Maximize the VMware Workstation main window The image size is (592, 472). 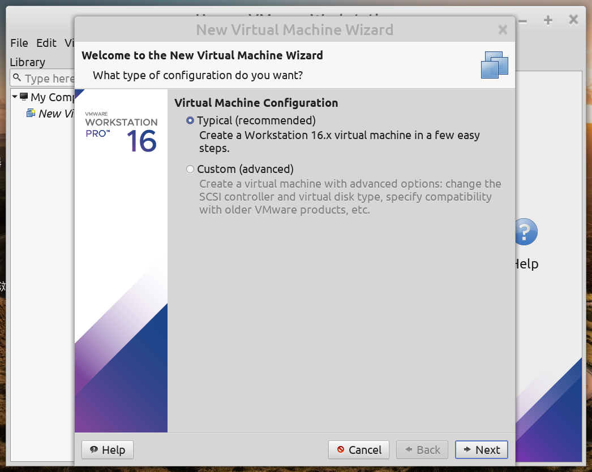pos(548,20)
